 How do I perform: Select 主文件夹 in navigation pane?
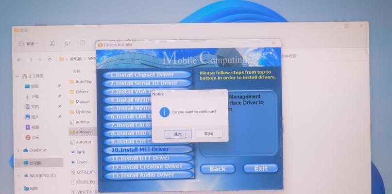(x=33, y=76)
